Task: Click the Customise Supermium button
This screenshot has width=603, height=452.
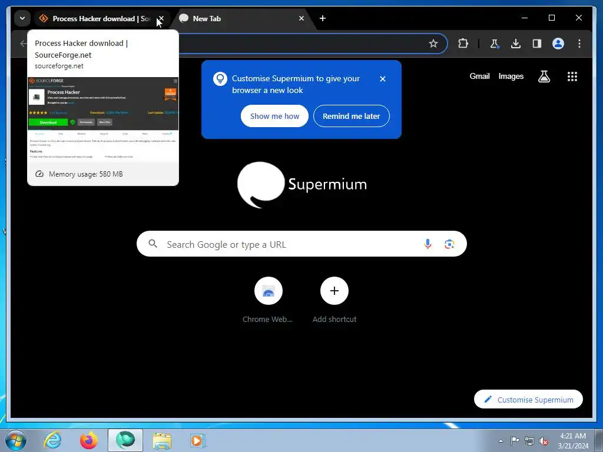Action: click(528, 400)
